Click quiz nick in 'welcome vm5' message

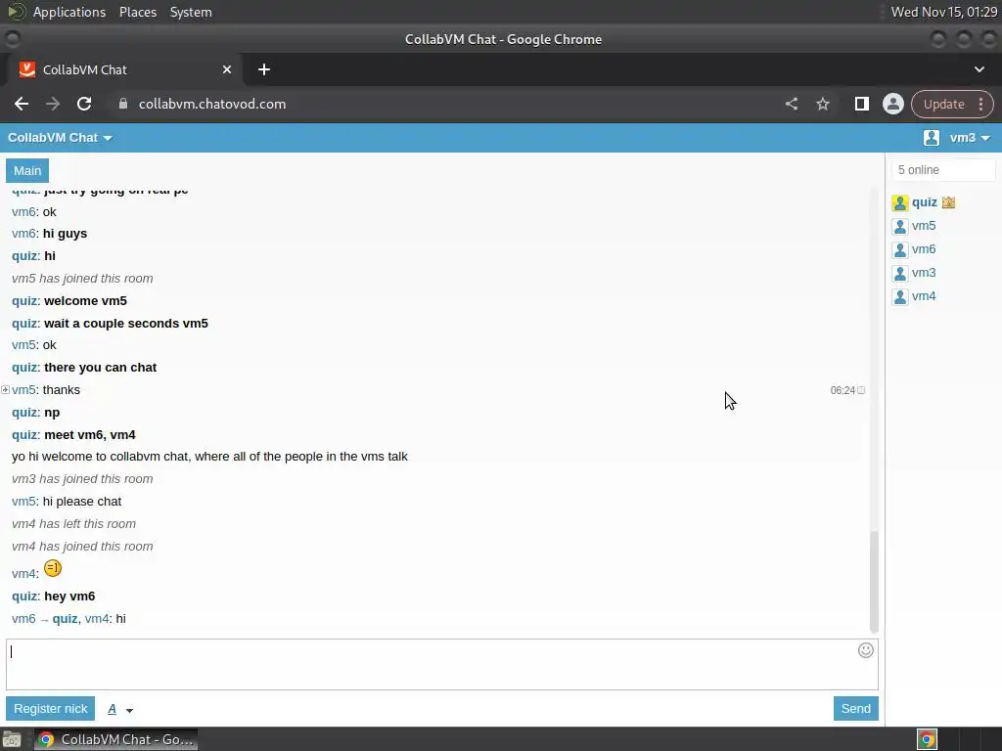[x=25, y=301]
